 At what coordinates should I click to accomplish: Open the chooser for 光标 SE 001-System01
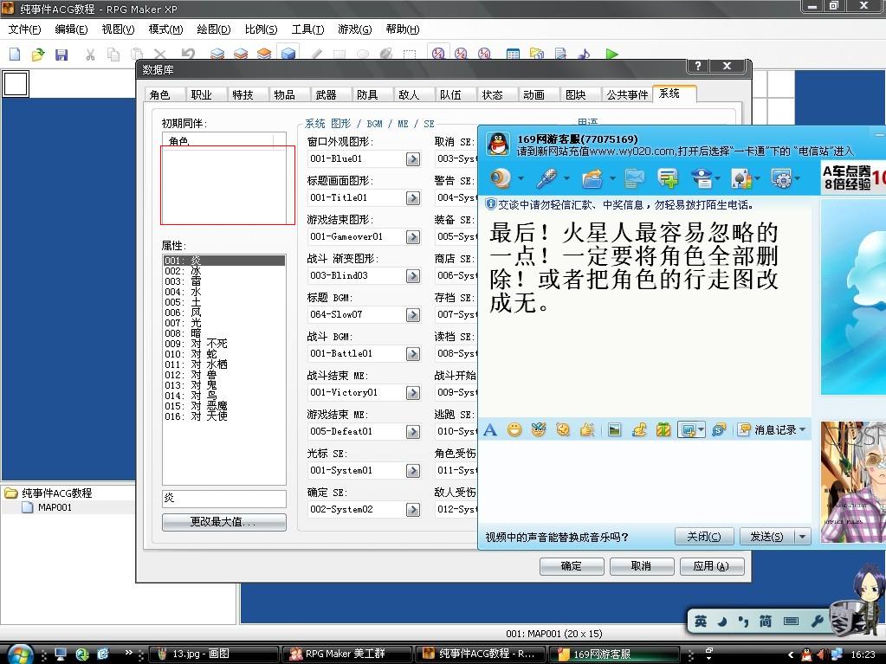[x=413, y=471]
